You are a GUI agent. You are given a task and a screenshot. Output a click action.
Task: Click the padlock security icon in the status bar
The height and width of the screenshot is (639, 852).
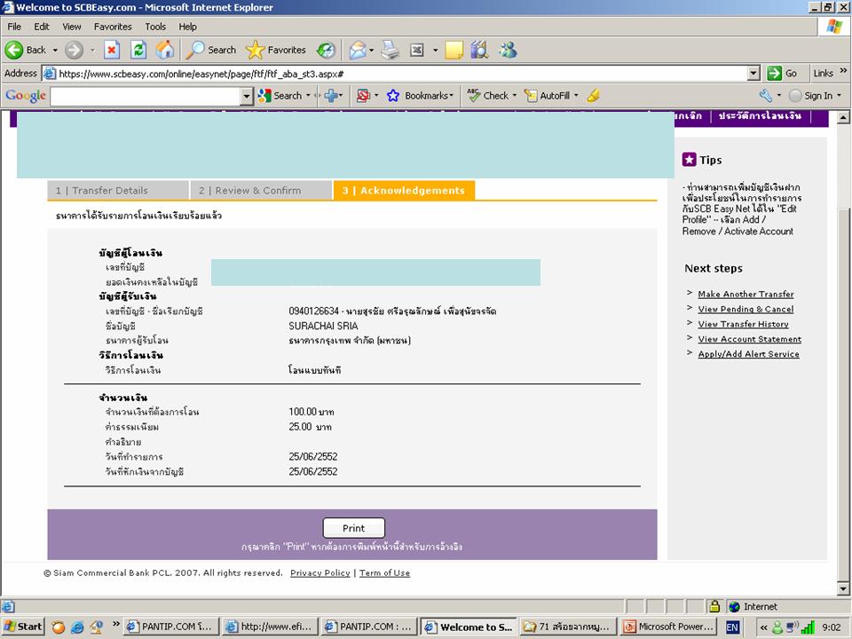(714, 606)
